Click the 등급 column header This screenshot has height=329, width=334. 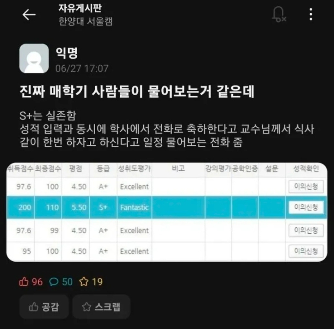[x=103, y=169]
